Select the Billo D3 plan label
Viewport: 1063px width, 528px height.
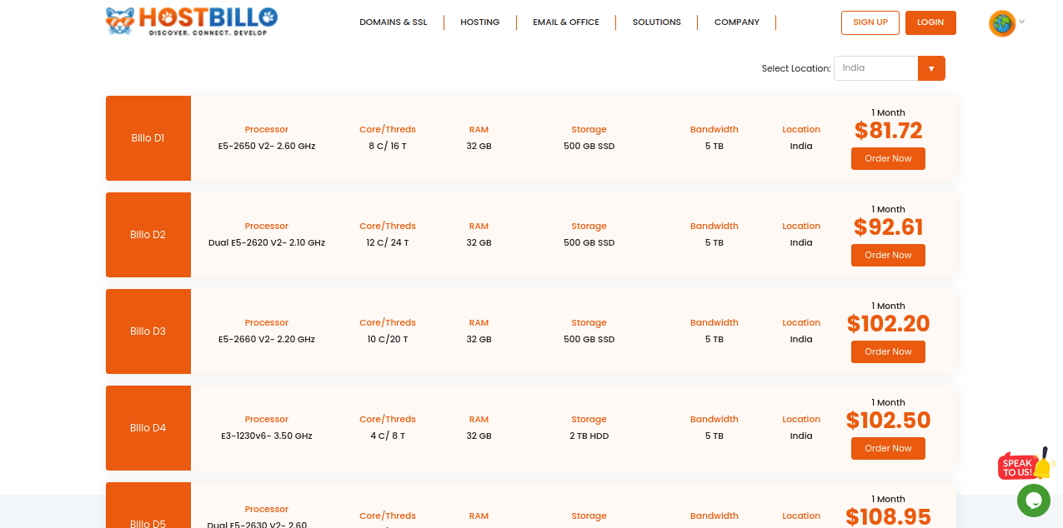click(148, 331)
